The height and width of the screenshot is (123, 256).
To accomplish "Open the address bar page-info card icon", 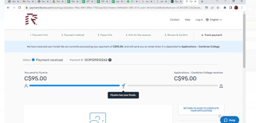I will (207, 8).
